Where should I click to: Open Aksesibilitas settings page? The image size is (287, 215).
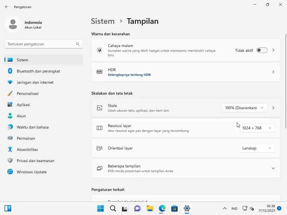click(44, 149)
